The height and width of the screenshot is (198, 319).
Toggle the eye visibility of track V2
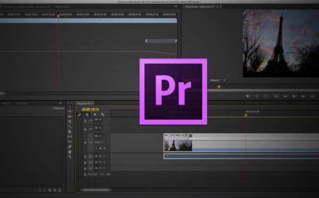point(100,128)
